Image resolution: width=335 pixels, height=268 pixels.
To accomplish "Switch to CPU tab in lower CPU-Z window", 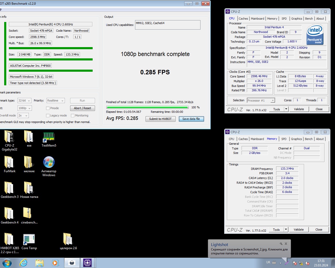I will coord(231,139).
